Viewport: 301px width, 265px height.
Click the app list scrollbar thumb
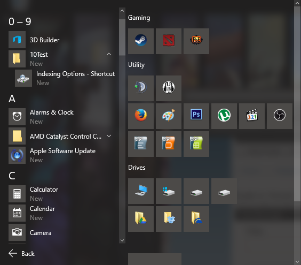point(122,37)
